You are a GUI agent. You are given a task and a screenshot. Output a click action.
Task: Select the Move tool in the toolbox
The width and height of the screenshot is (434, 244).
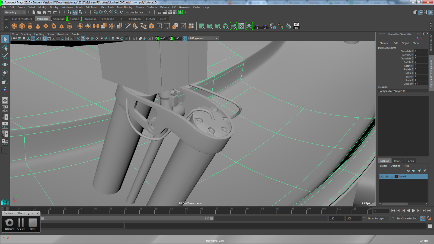[x=5, y=64]
